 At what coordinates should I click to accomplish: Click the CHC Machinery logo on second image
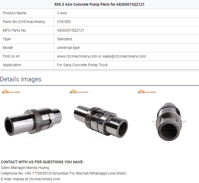[x=79, y=91]
